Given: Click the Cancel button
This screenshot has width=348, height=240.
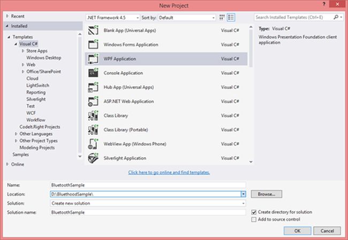Looking at the screenshot, I should tap(327, 231).
